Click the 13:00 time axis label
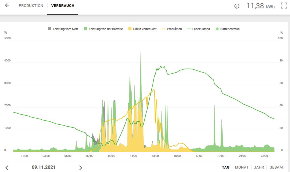The height and width of the screenshot is (172, 290). pyautogui.click(x=155, y=156)
